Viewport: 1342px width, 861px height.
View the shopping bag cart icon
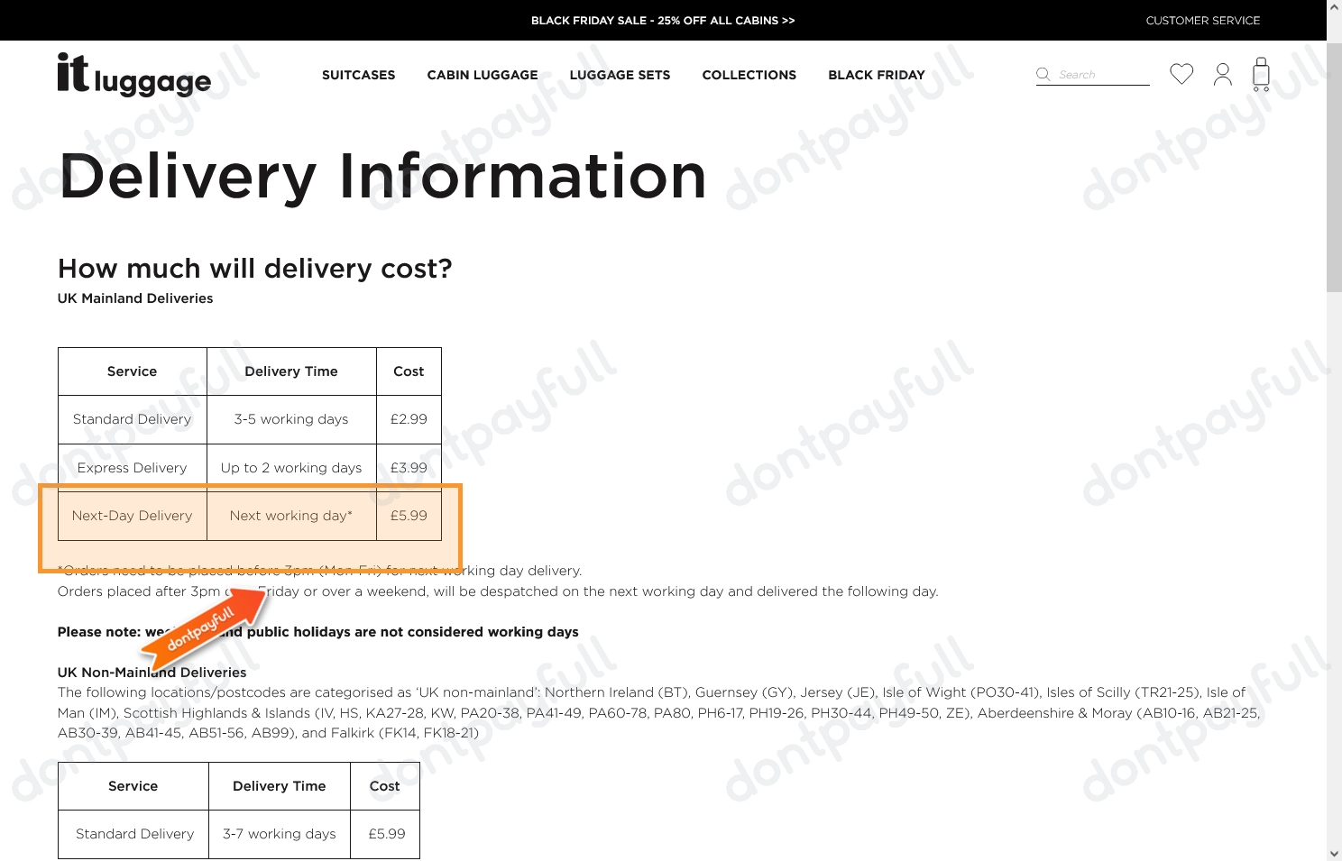[1261, 74]
